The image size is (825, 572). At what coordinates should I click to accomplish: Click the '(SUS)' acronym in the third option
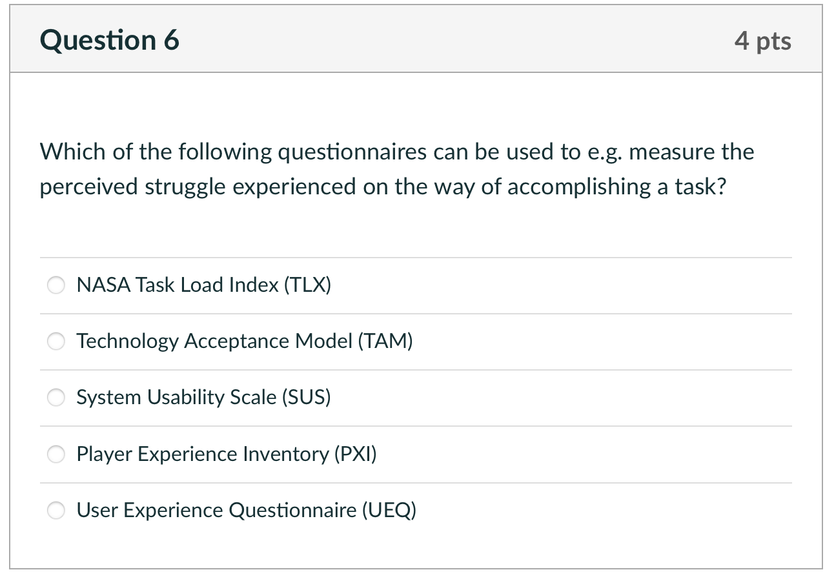(306, 398)
